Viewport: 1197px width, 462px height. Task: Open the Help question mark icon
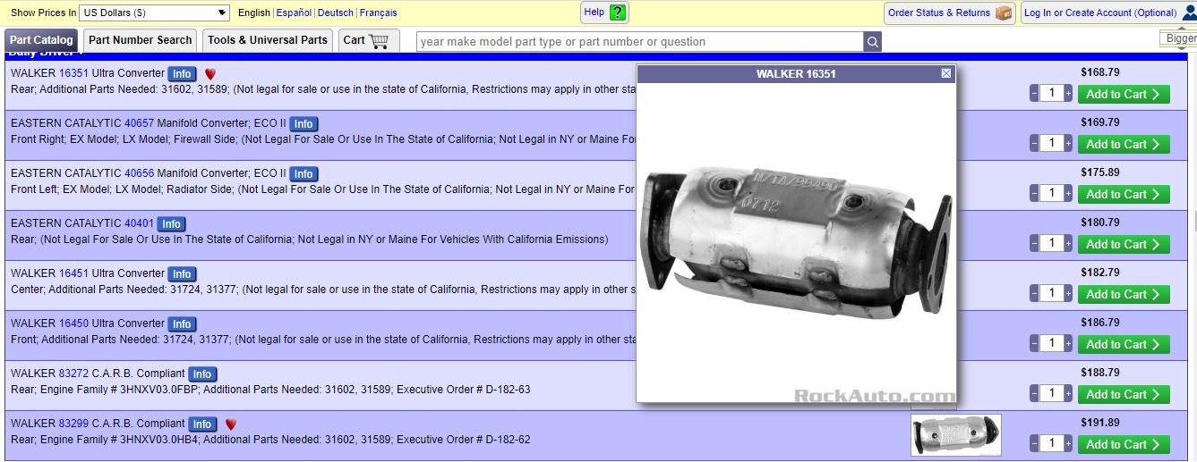pos(618,13)
